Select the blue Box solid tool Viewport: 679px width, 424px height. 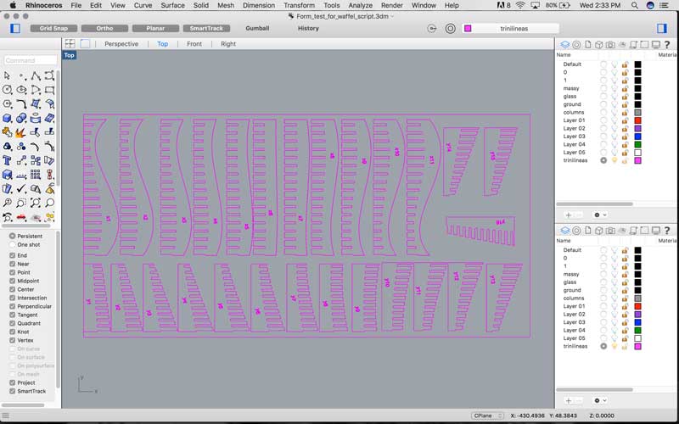7,118
